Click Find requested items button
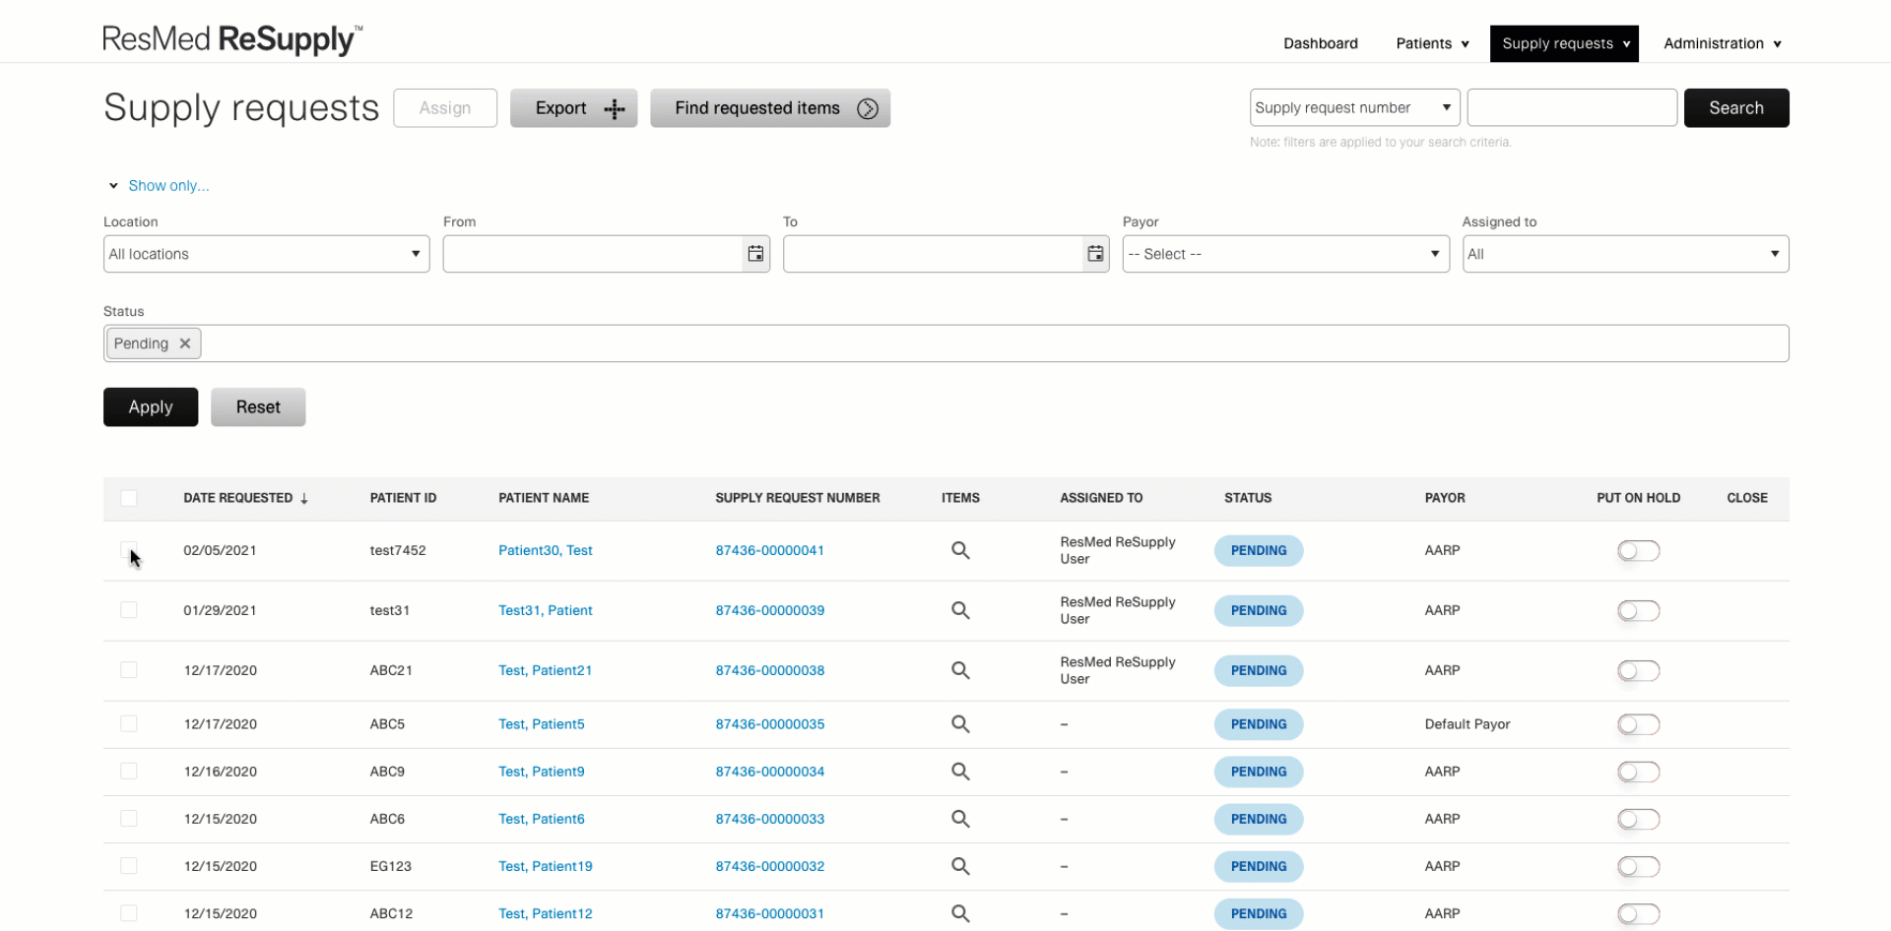The image size is (1891, 931). (x=770, y=108)
